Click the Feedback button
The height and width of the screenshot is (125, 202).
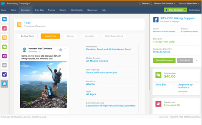click(x=146, y=3)
